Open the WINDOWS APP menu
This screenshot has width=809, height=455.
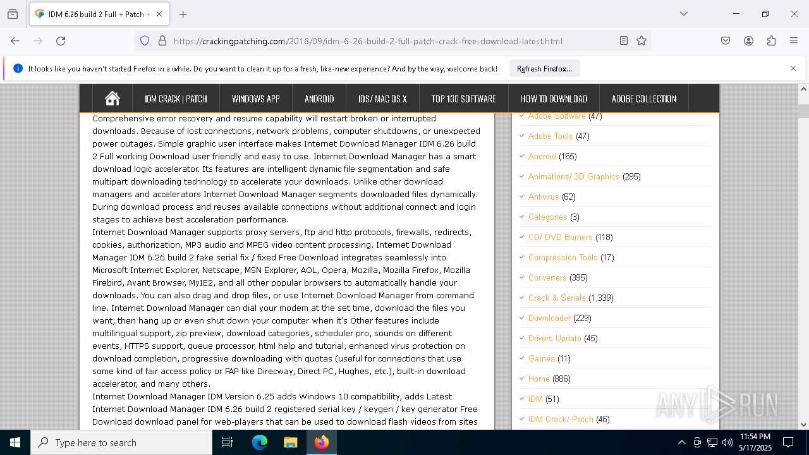coord(256,99)
